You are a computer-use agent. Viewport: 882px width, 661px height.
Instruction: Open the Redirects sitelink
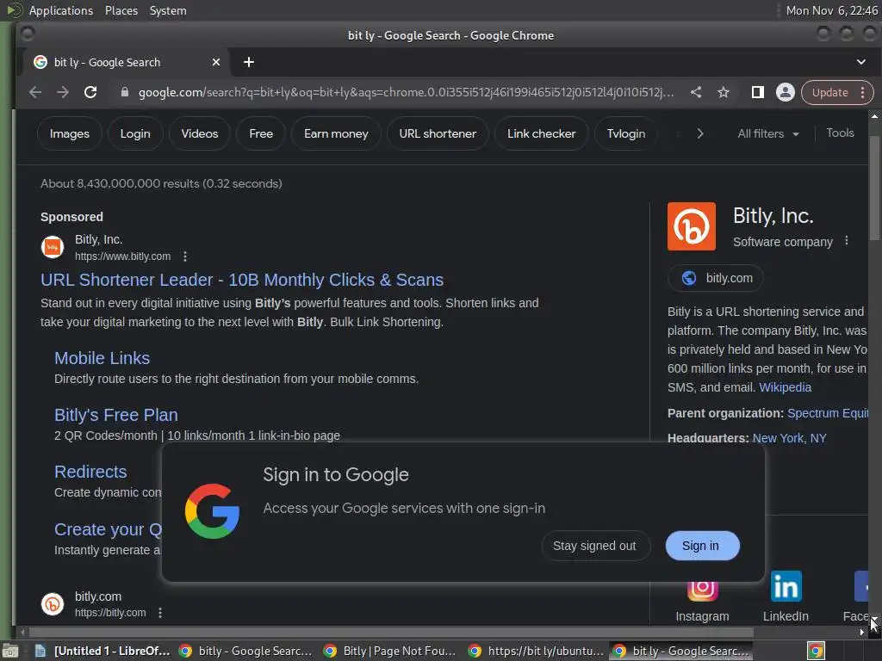coord(90,472)
